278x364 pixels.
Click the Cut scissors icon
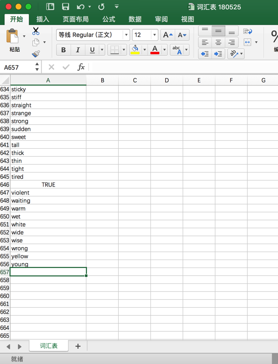36,31
